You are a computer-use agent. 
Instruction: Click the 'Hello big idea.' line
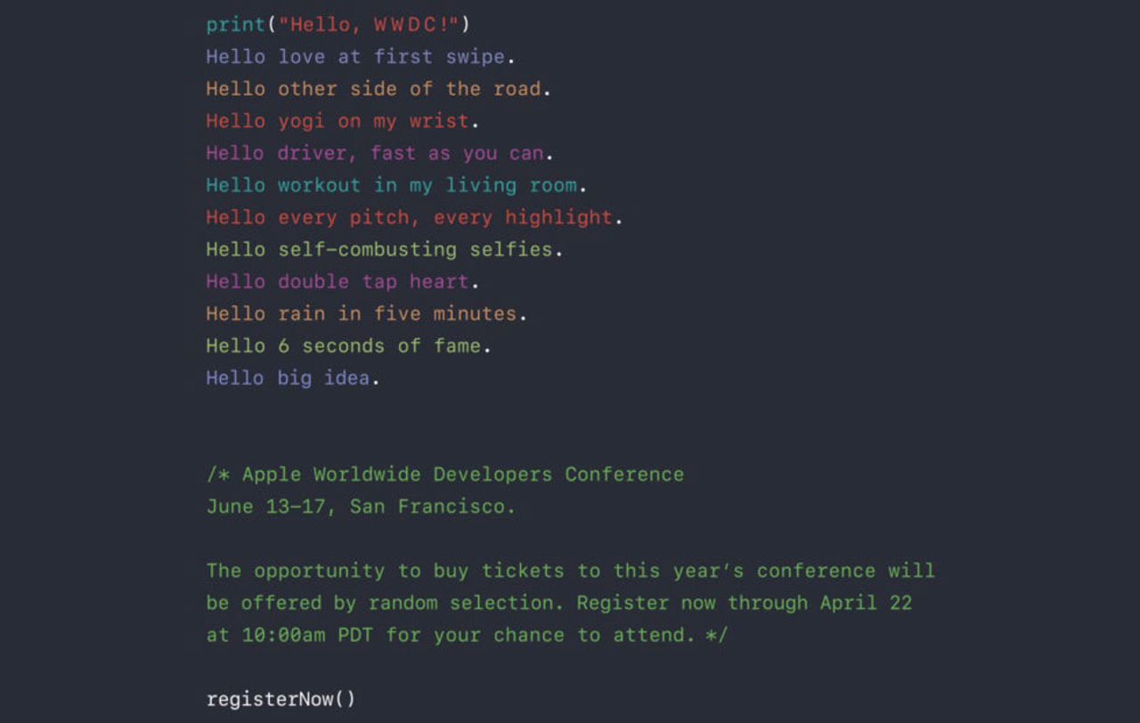click(293, 378)
